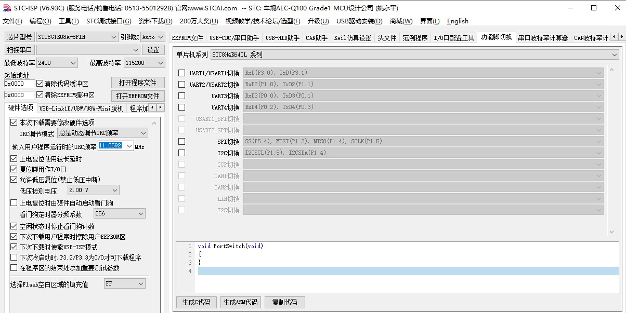Enable I2C切换 checkbox
The image size is (626, 313).
click(x=181, y=153)
